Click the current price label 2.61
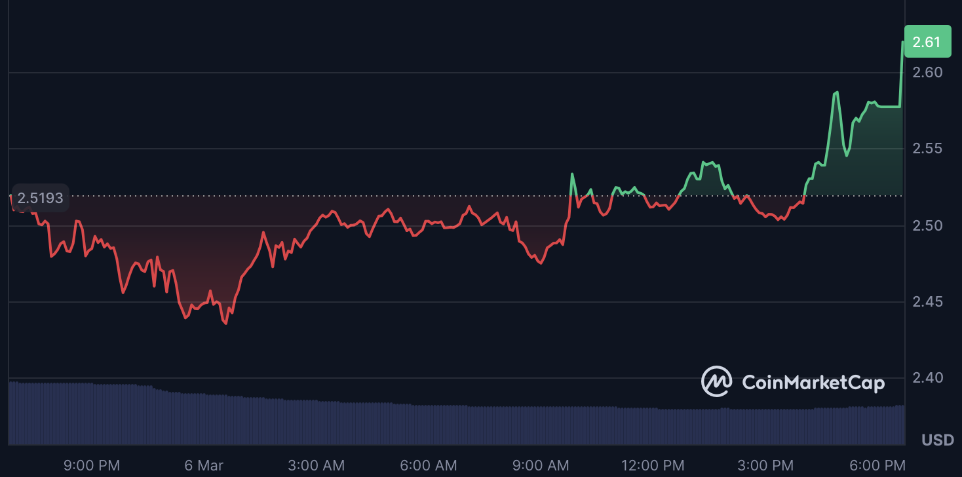Screen dimensions: 962x477 point(927,42)
